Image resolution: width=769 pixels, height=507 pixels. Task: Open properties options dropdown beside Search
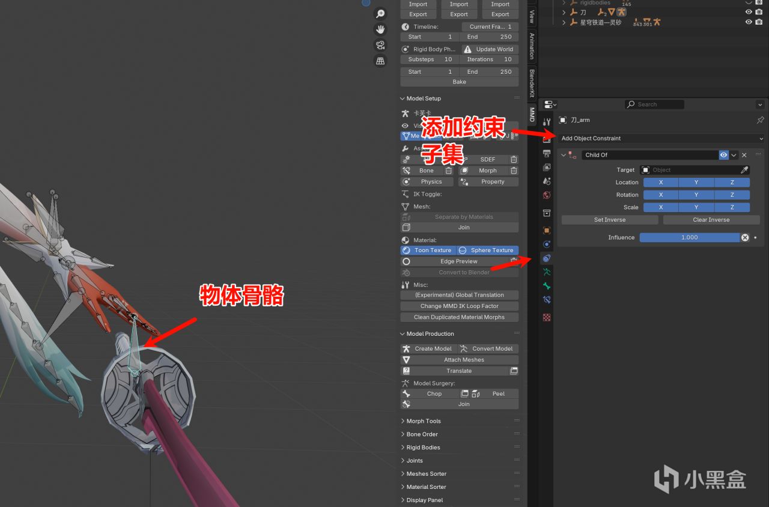tap(760, 105)
